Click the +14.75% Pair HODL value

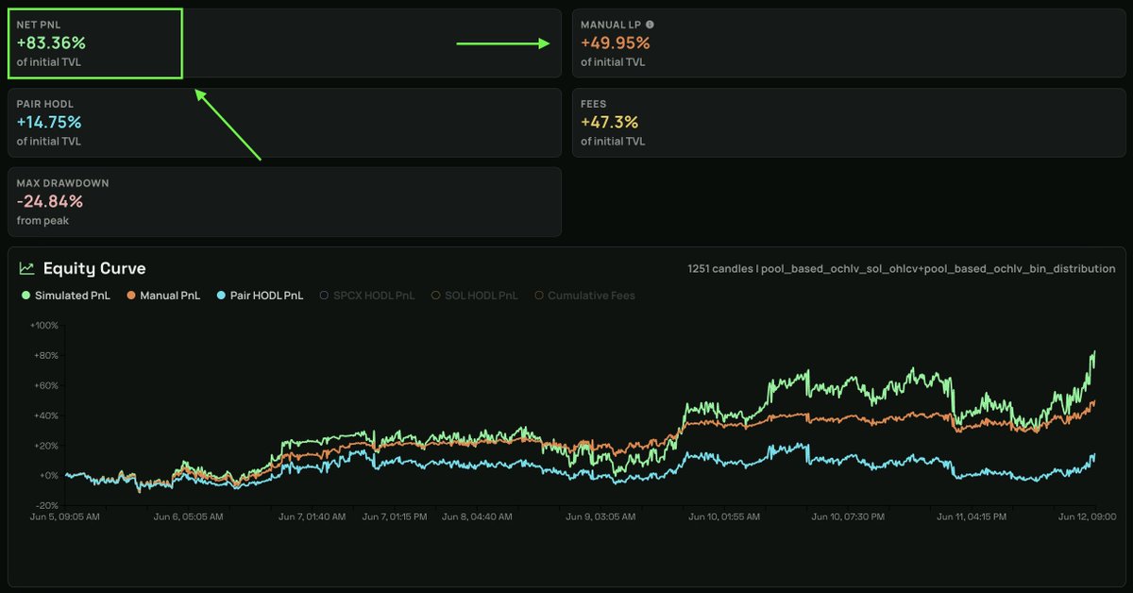pos(49,122)
